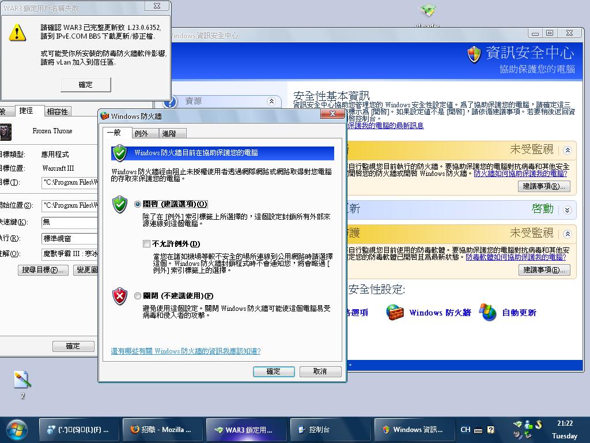Switch to the 控制台 taskbar button
This screenshot has width=590, height=443.
click(330, 430)
